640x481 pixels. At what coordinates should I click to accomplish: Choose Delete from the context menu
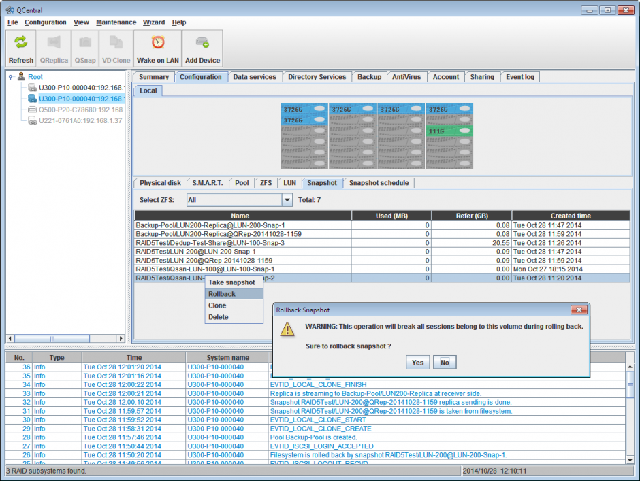[234, 317]
